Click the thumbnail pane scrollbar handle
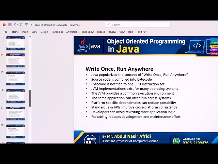Image resolution: width=218 pixels, height=164 pixels. tap(30, 98)
